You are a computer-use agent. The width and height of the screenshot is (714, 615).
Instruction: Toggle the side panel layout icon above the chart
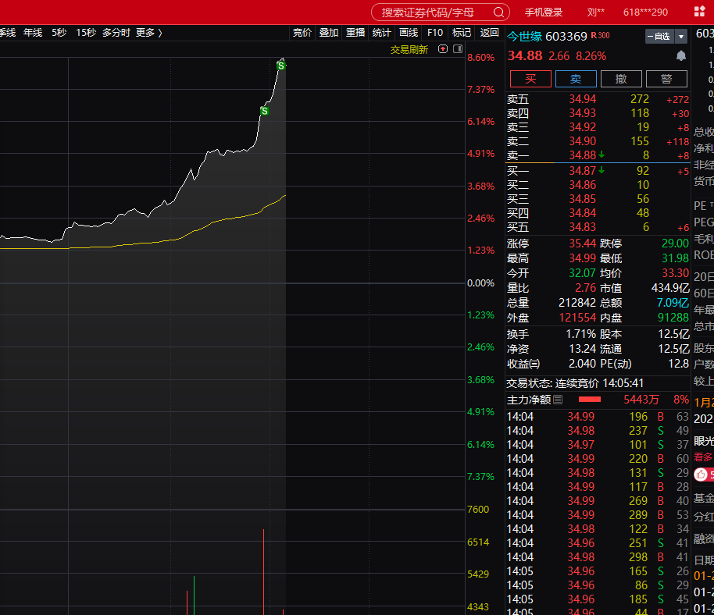pyautogui.click(x=458, y=48)
